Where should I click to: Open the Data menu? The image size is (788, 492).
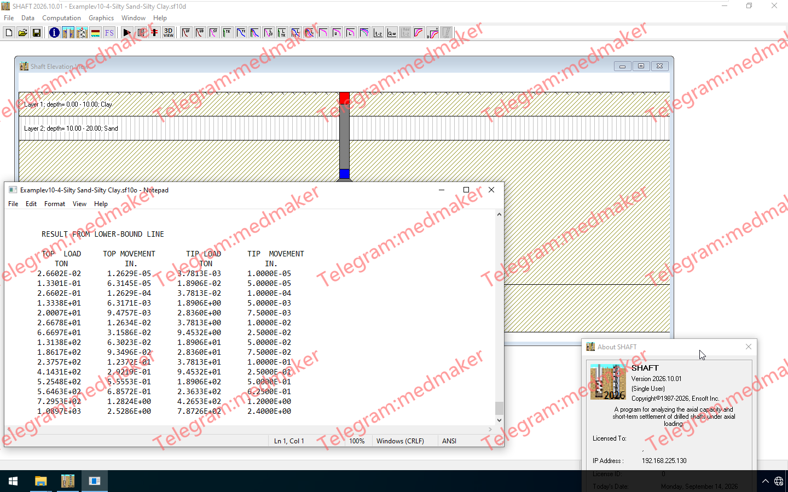tap(28, 18)
